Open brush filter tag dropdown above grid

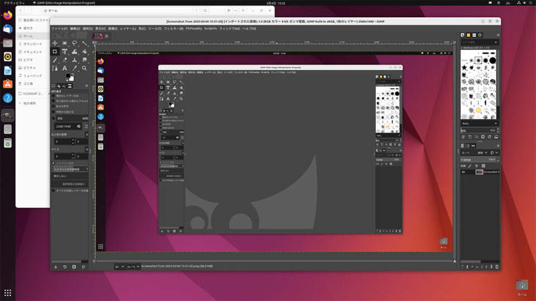[479, 42]
